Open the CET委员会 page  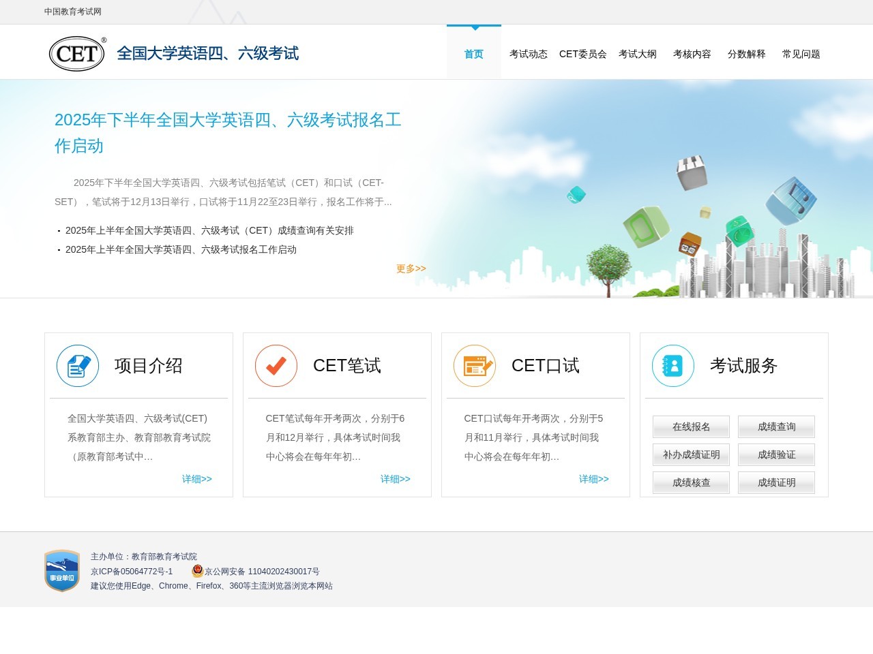(x=582, y=54)
